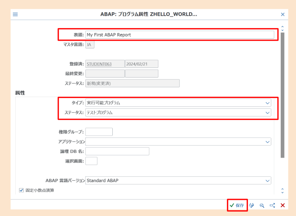Cancel with the red X icon in footer
Viewport: 296px width, 216px height.
(x=282, y=205)
